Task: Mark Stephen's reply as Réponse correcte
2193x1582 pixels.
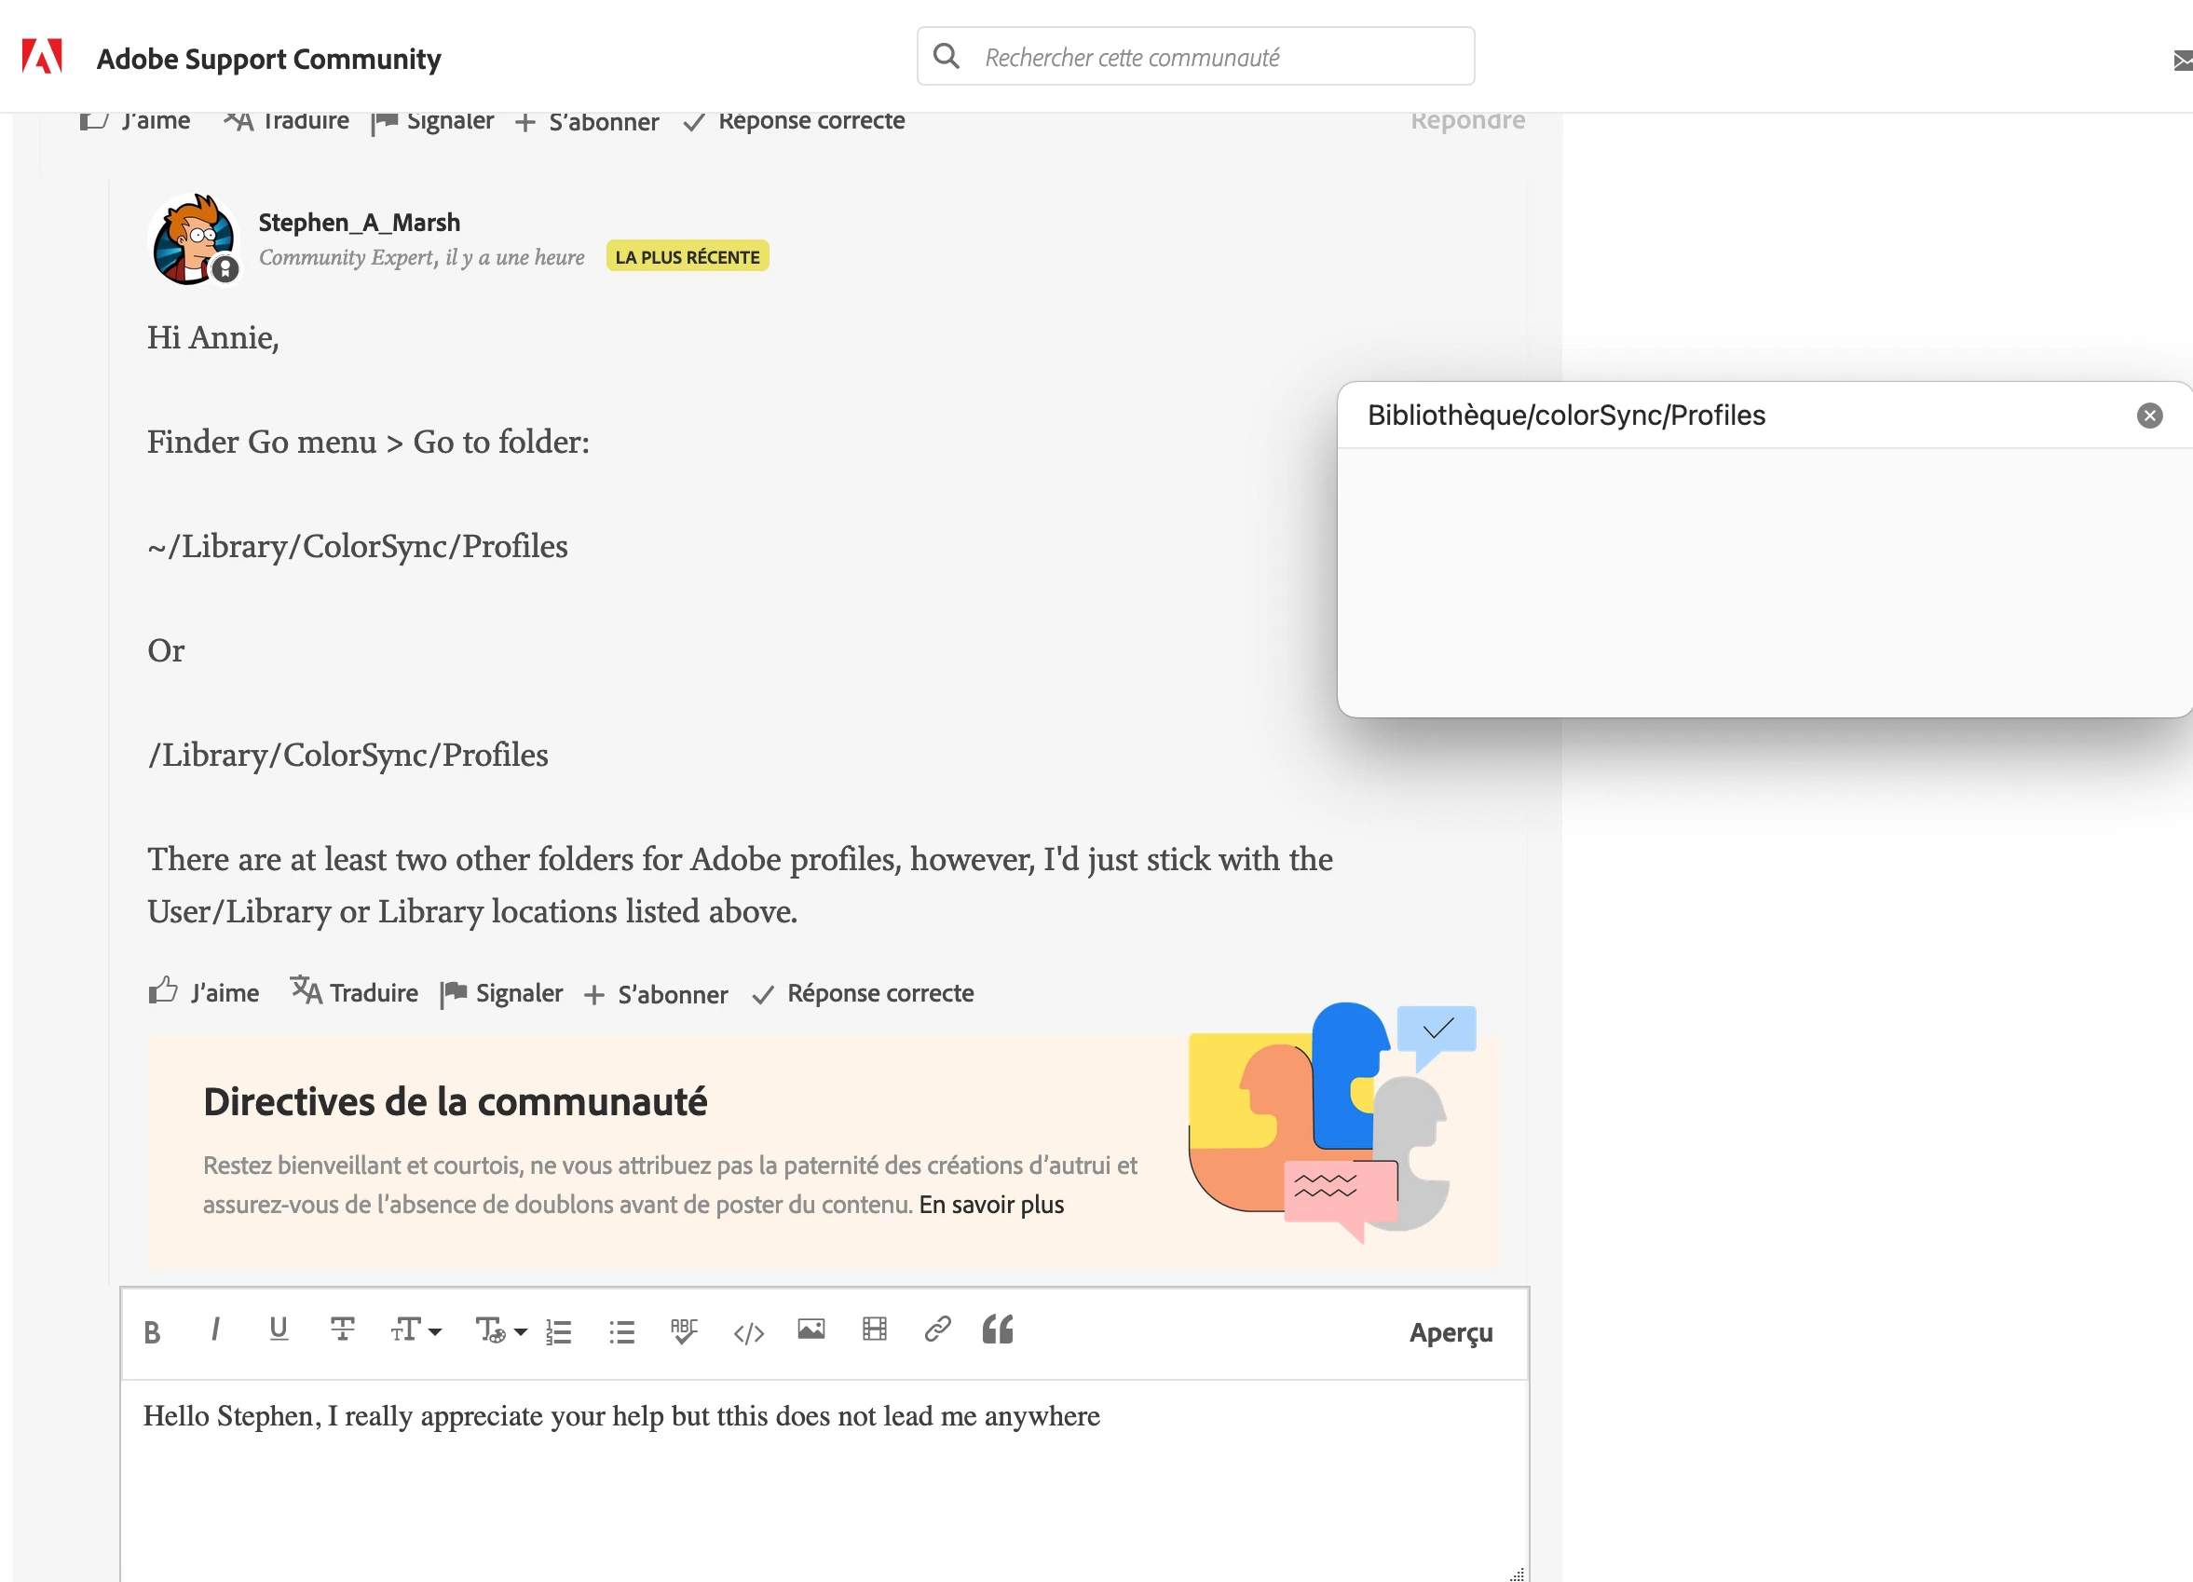Action: tap(864, 993)
